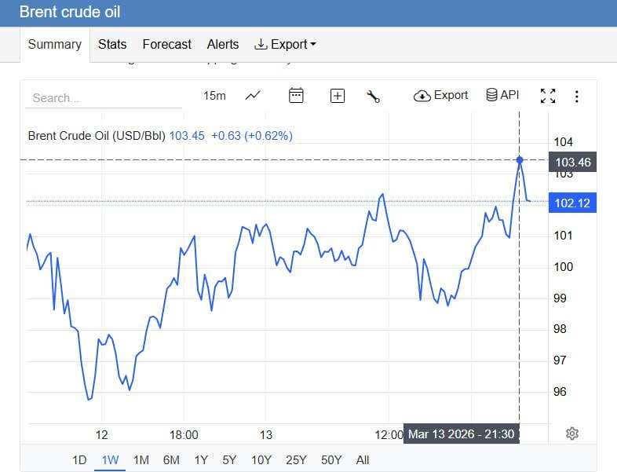Select the 1M time range
This screenshot has width=617, height=472.
[x=141, y=460]
